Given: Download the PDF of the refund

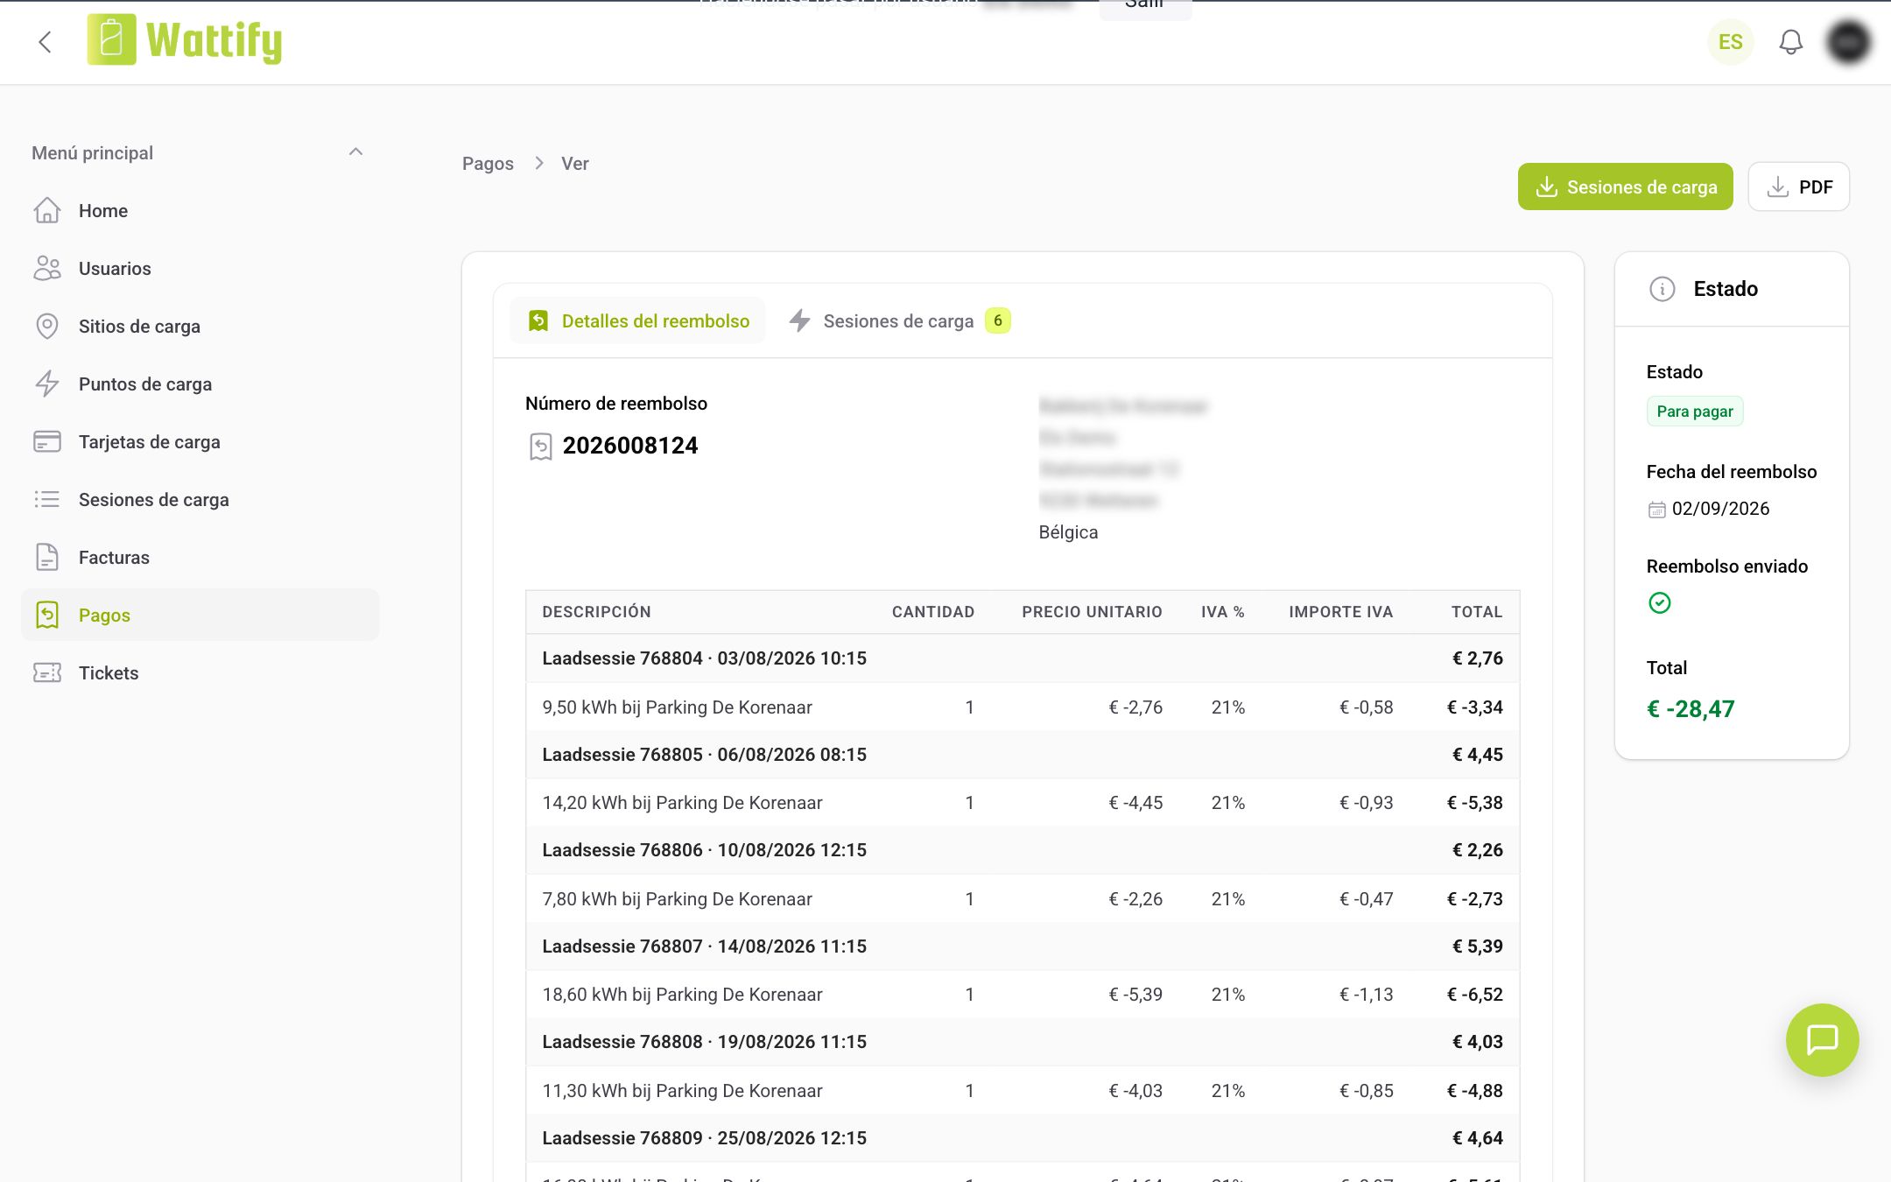Looking at the screenshot, I should click(x=1798, y=186).
